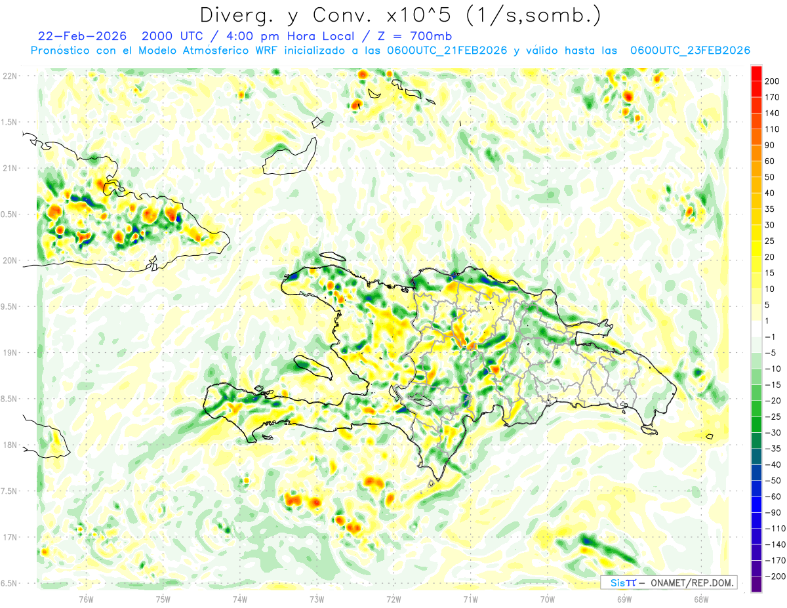787x608 pixels.
Task: Click the initialization time "0600UTC_21FEB2026"
Action: 447,51
